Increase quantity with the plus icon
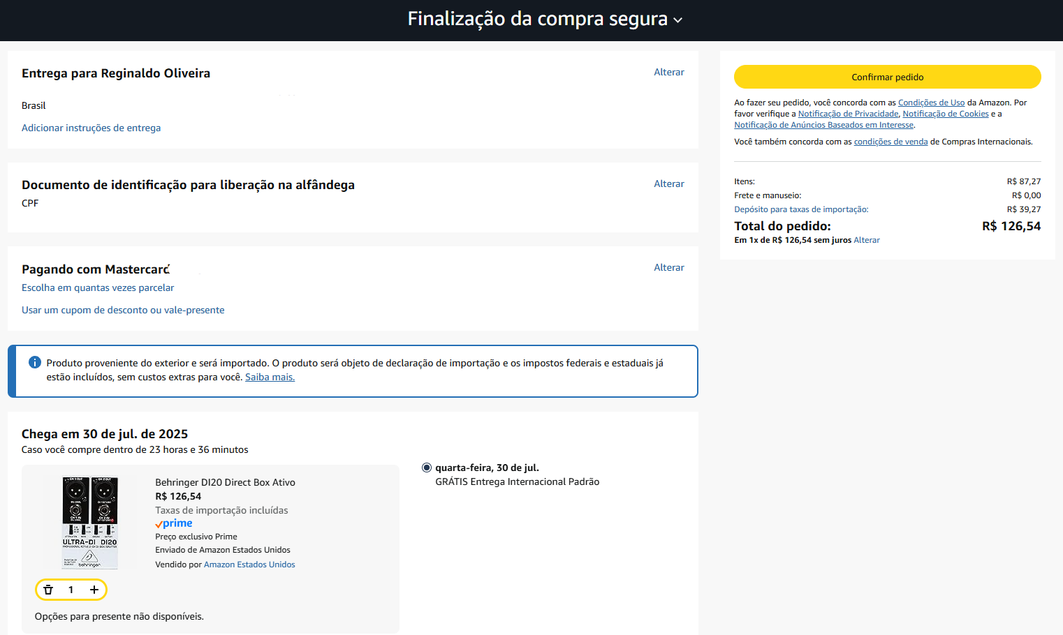 (94, 590)
